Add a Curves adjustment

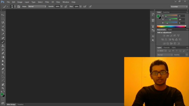(171, 36)
